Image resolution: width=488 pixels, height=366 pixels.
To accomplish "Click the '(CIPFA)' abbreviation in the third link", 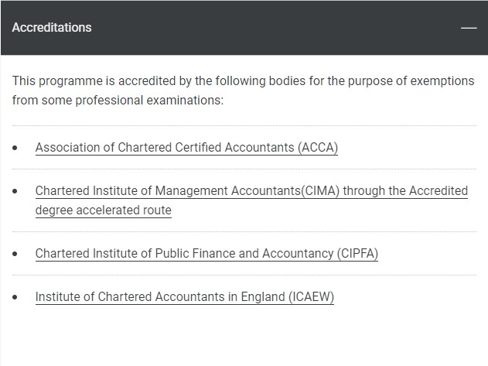I will [357, 253].
